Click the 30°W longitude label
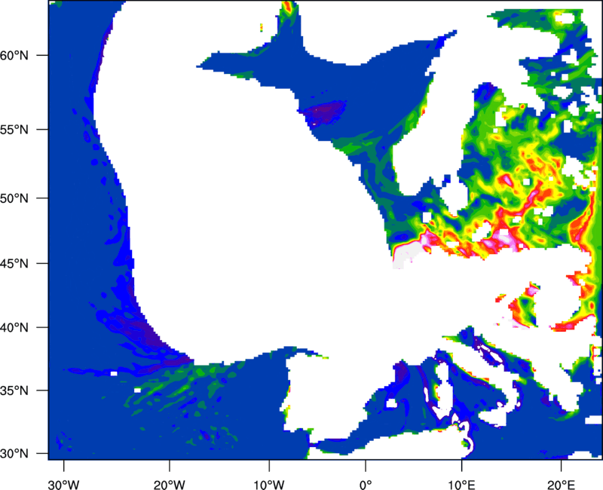 (64, 485)
